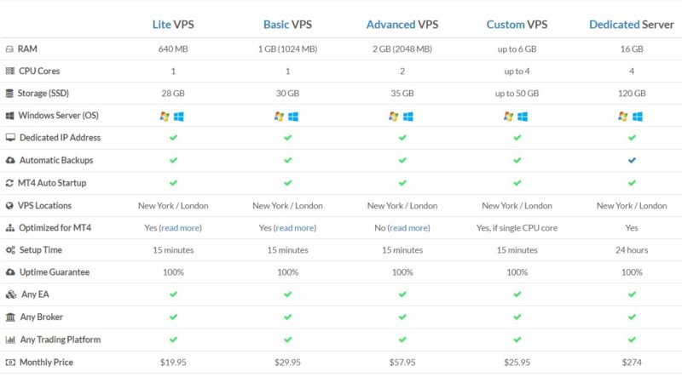682x377 pixels.
Task: Click Lite VPS Dedicated IP Address checkmark
Action: coord(173,138)
